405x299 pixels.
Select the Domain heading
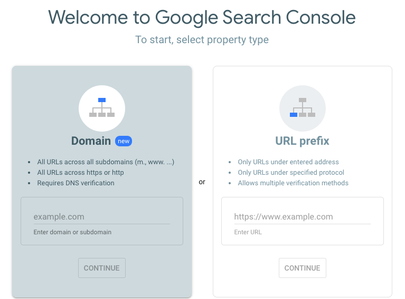[91, 141]
